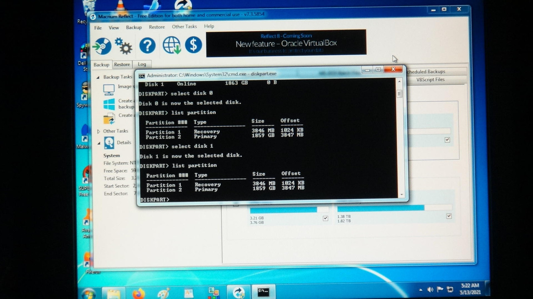Toggle the upper disk partition checkbox
Viewport: 533px width, 299px height.
coord(447,140)
